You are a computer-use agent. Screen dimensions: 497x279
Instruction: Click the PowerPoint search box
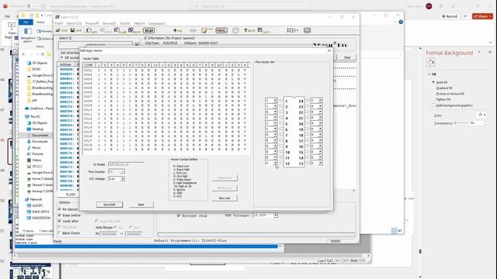[x=250, y=6]
